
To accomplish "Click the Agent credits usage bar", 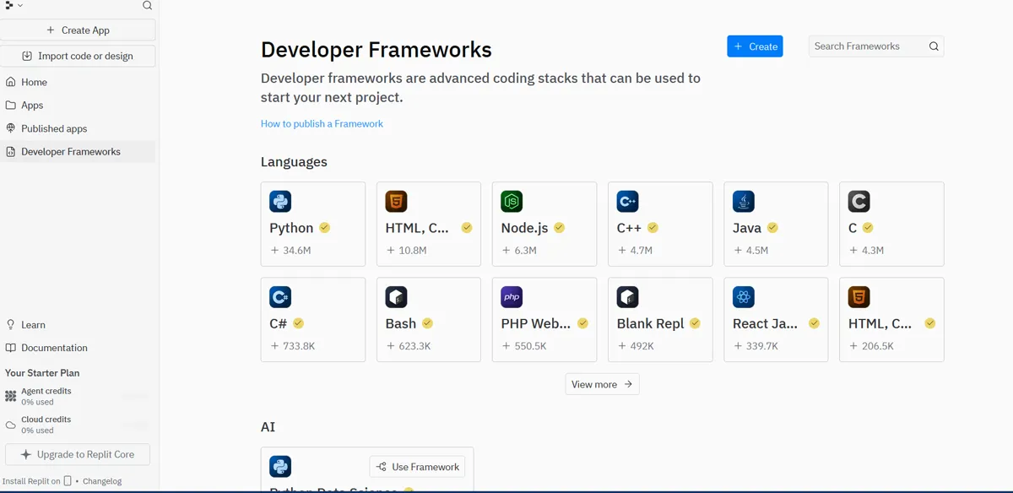I will click(x=135, y=393).
